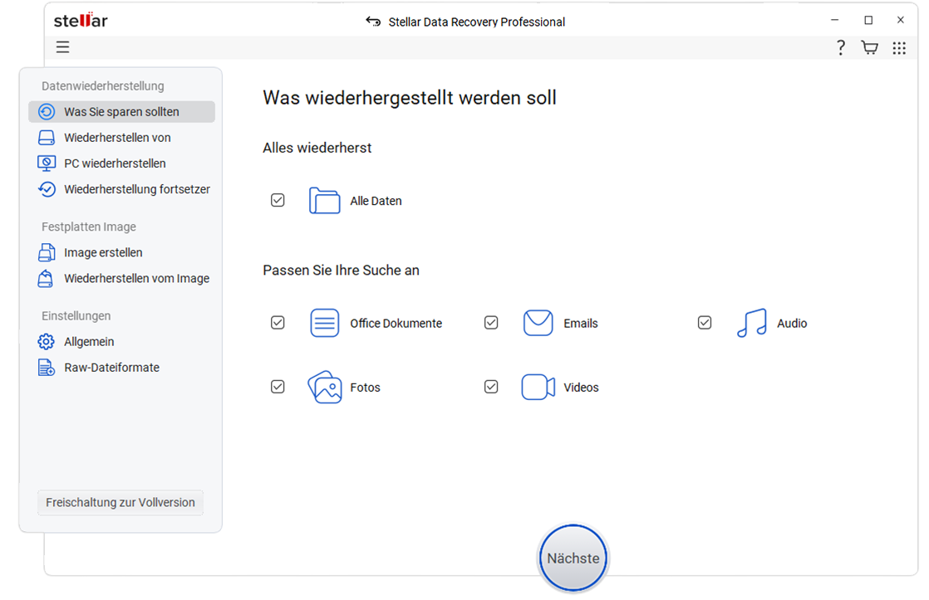The width and height of the screenshot is (929, 600).
Task: Open 'Wiederherstellung fortsetzen' resume icon
Action: click(x=45, y=189)
